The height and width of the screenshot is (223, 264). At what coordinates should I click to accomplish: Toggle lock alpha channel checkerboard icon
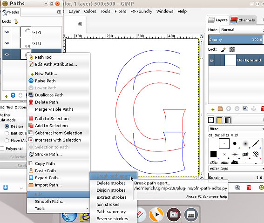coord(232,49)
